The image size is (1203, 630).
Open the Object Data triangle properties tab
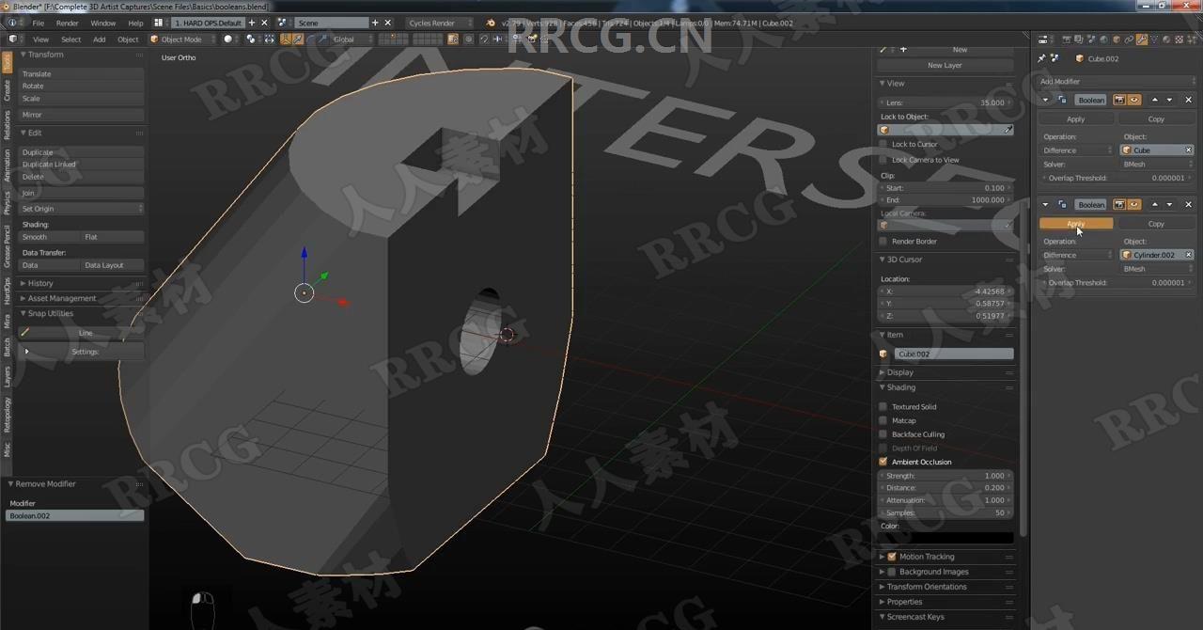[x=1154, y=39]
